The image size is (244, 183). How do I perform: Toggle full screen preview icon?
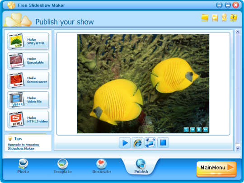pyautogui.click(x=150, y=143)
